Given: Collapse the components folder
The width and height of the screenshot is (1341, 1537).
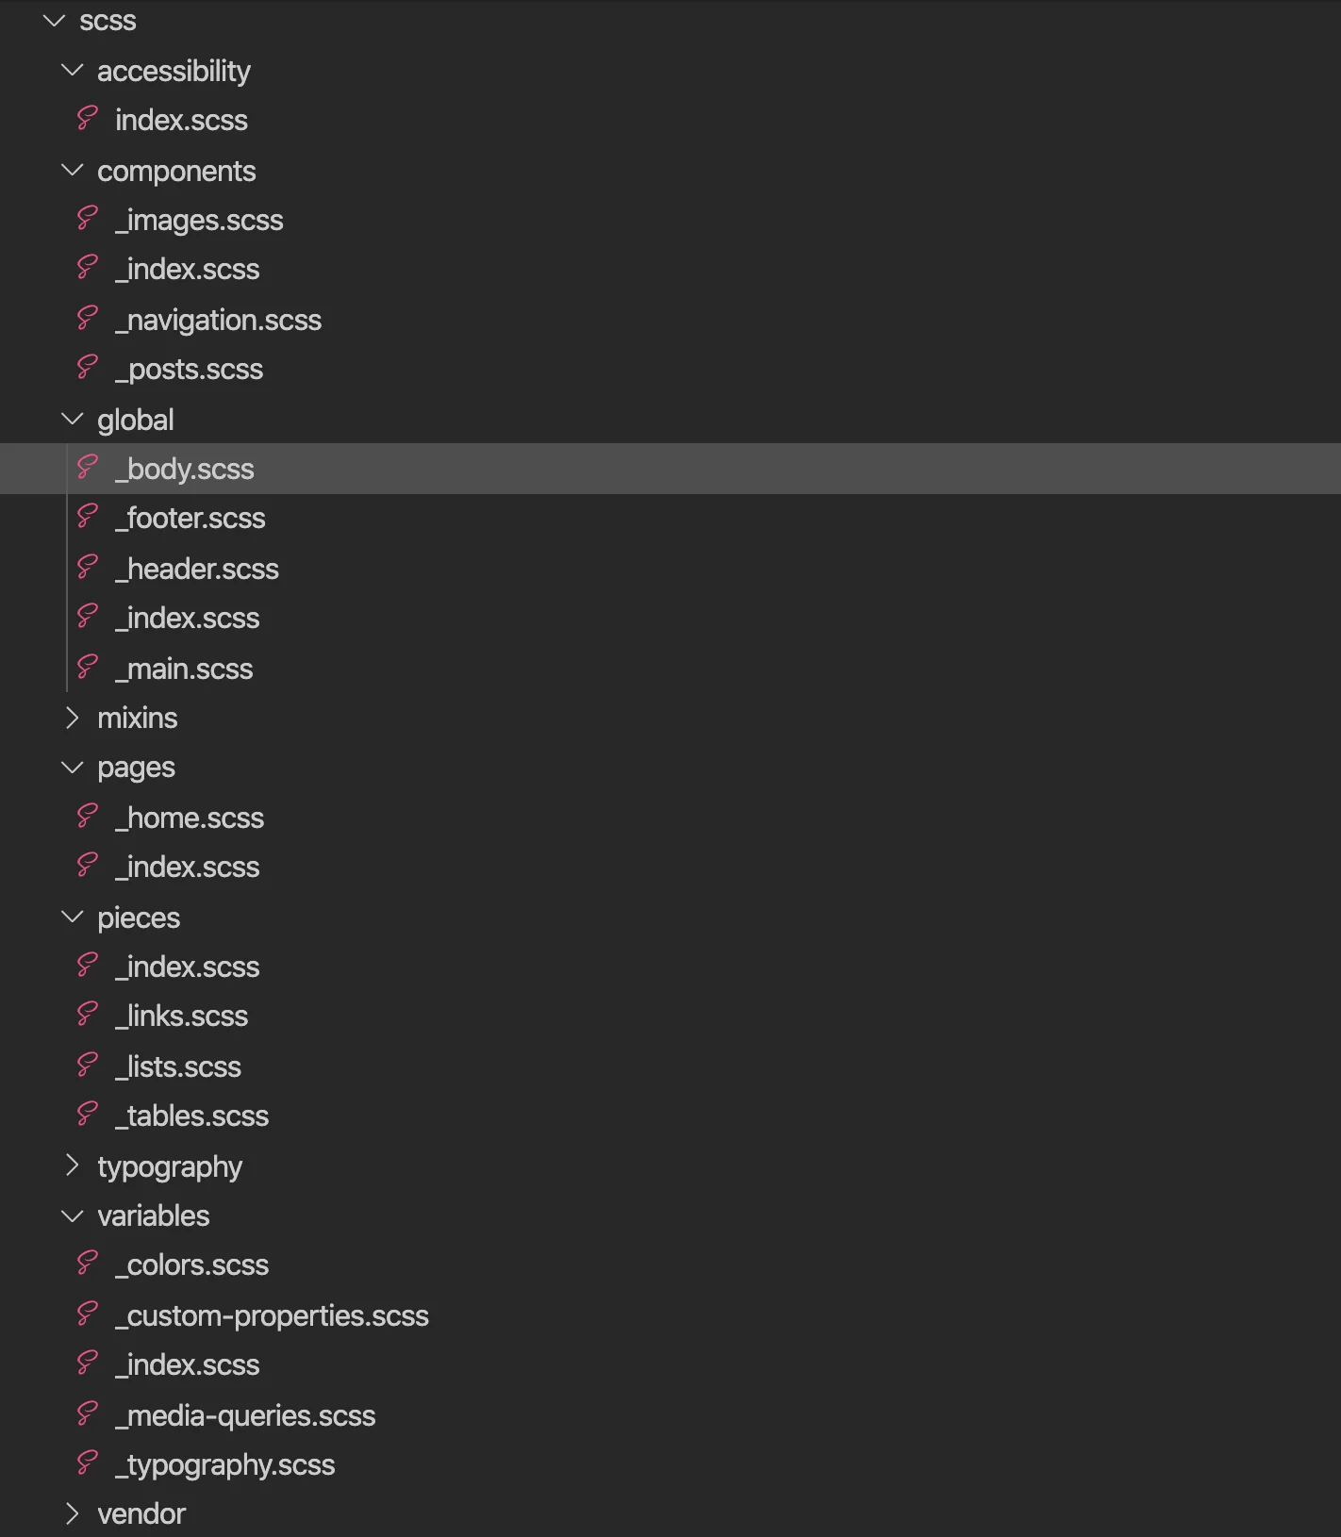Looking at the screenshot, I should pos(73,170).
